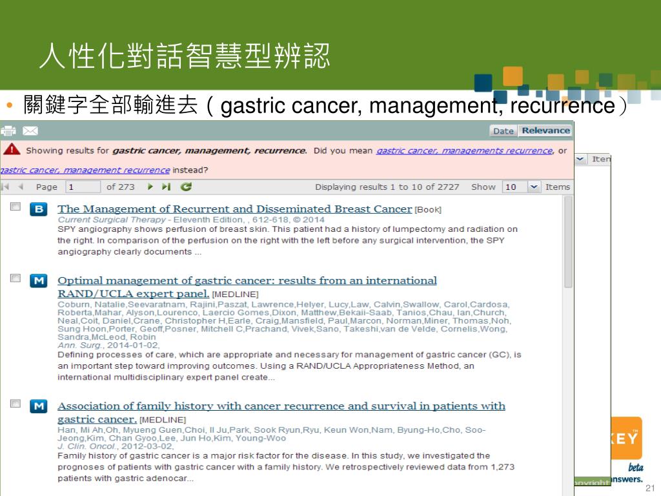Click the red warning triangle icon
Screen dimensions: 661x496
click(12, 149)
